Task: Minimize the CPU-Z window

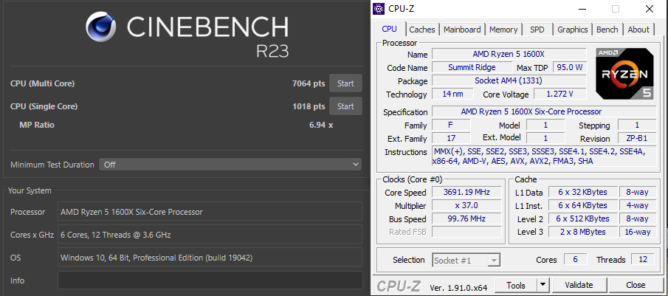Action: tap(582, 9)
